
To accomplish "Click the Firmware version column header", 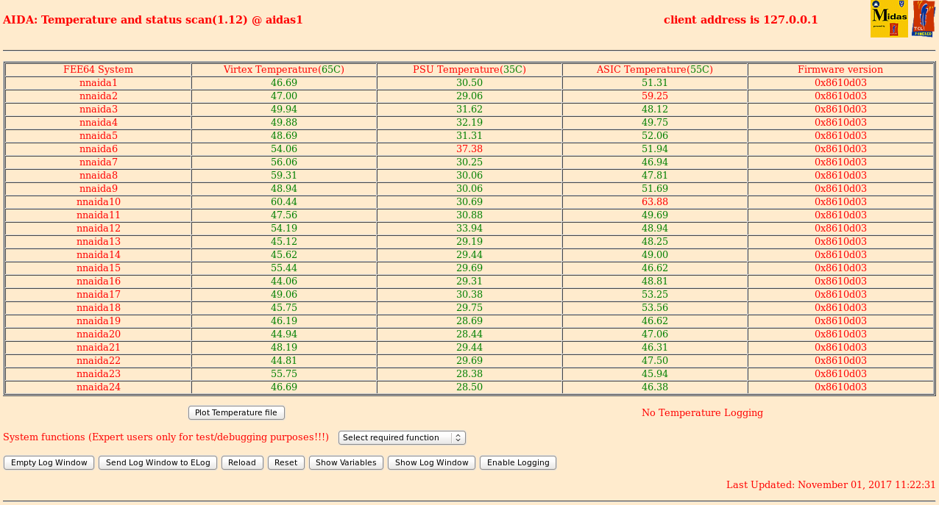I will [840, 70].
